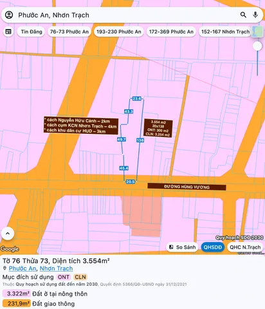Switch map type via satellite thumbnail

point(257,32)
